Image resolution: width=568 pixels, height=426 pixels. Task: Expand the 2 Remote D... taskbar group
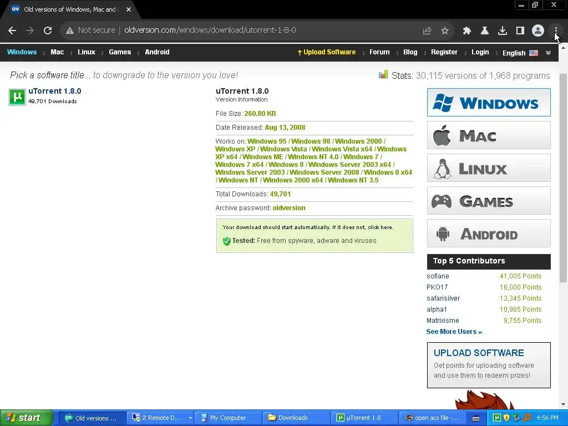[160, 418]
